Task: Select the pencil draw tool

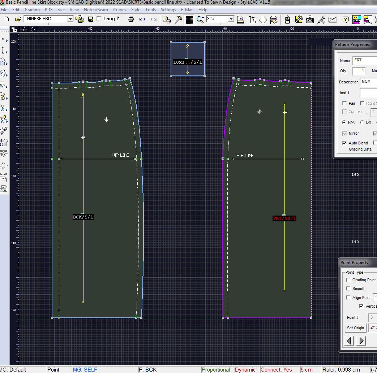Action: [3, 97]
